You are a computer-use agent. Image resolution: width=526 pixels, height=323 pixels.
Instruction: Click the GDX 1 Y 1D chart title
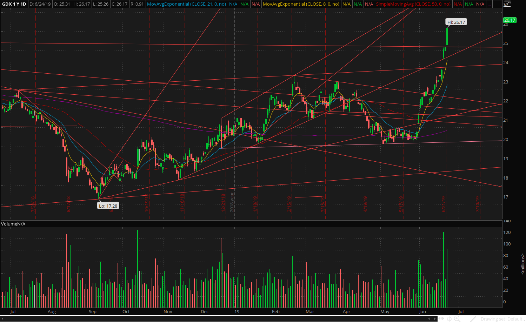click(14, 4)
